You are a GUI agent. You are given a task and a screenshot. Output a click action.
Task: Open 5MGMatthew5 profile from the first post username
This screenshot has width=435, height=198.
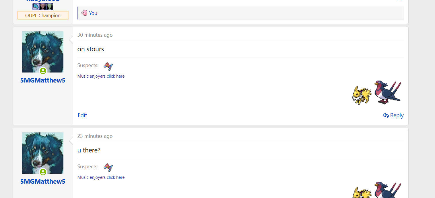click(43, 81)
